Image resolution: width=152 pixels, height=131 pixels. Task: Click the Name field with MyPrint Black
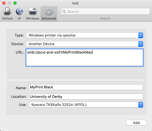coord(86,87)
